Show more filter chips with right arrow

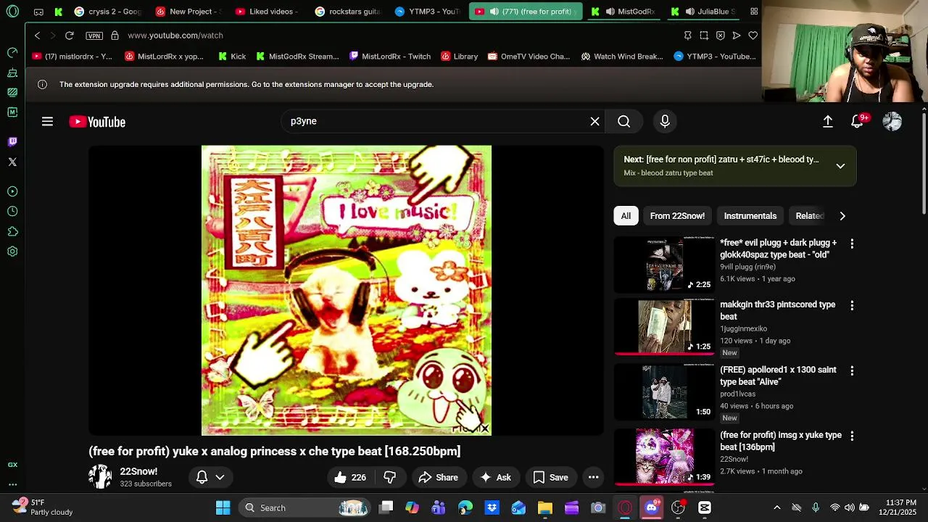[x=842, y=215]
